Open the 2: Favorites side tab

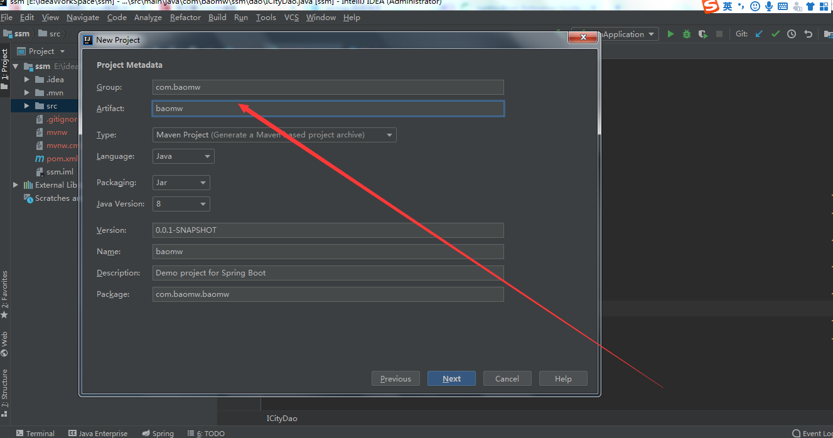click(x=5, y=294)
